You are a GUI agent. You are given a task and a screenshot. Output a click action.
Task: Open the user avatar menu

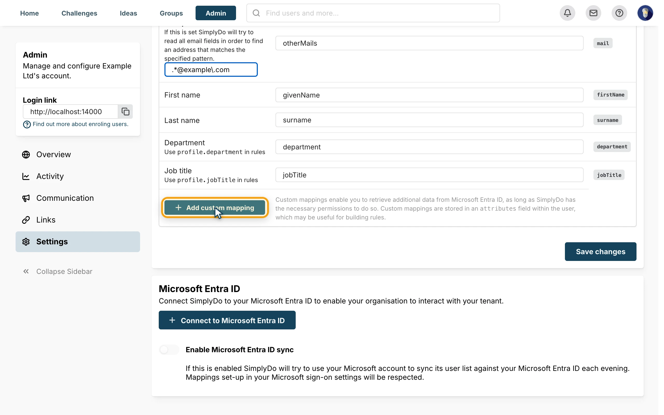click(645, 13)
